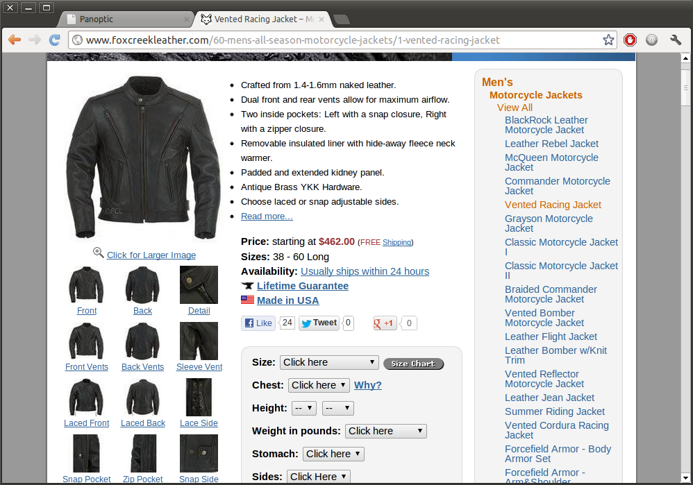Screen dimensions: 693x485
Task: Click the Size Chart button
Action: [x=413, y=364]
